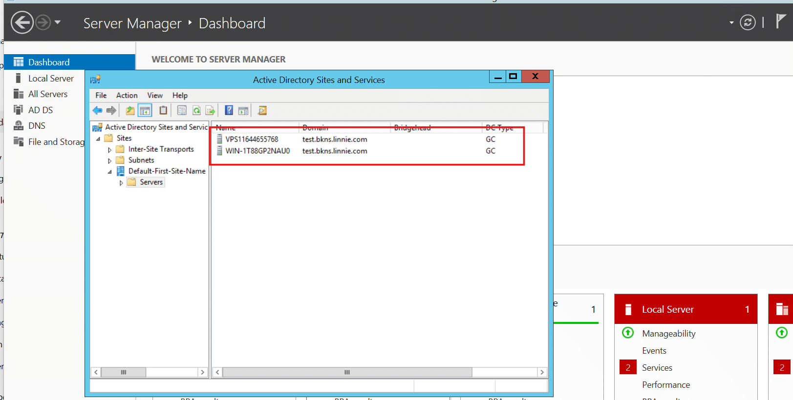This screenshot has width=793, height=400.
Task: Click the green Refresh toolbar icon
Action: 196,111
